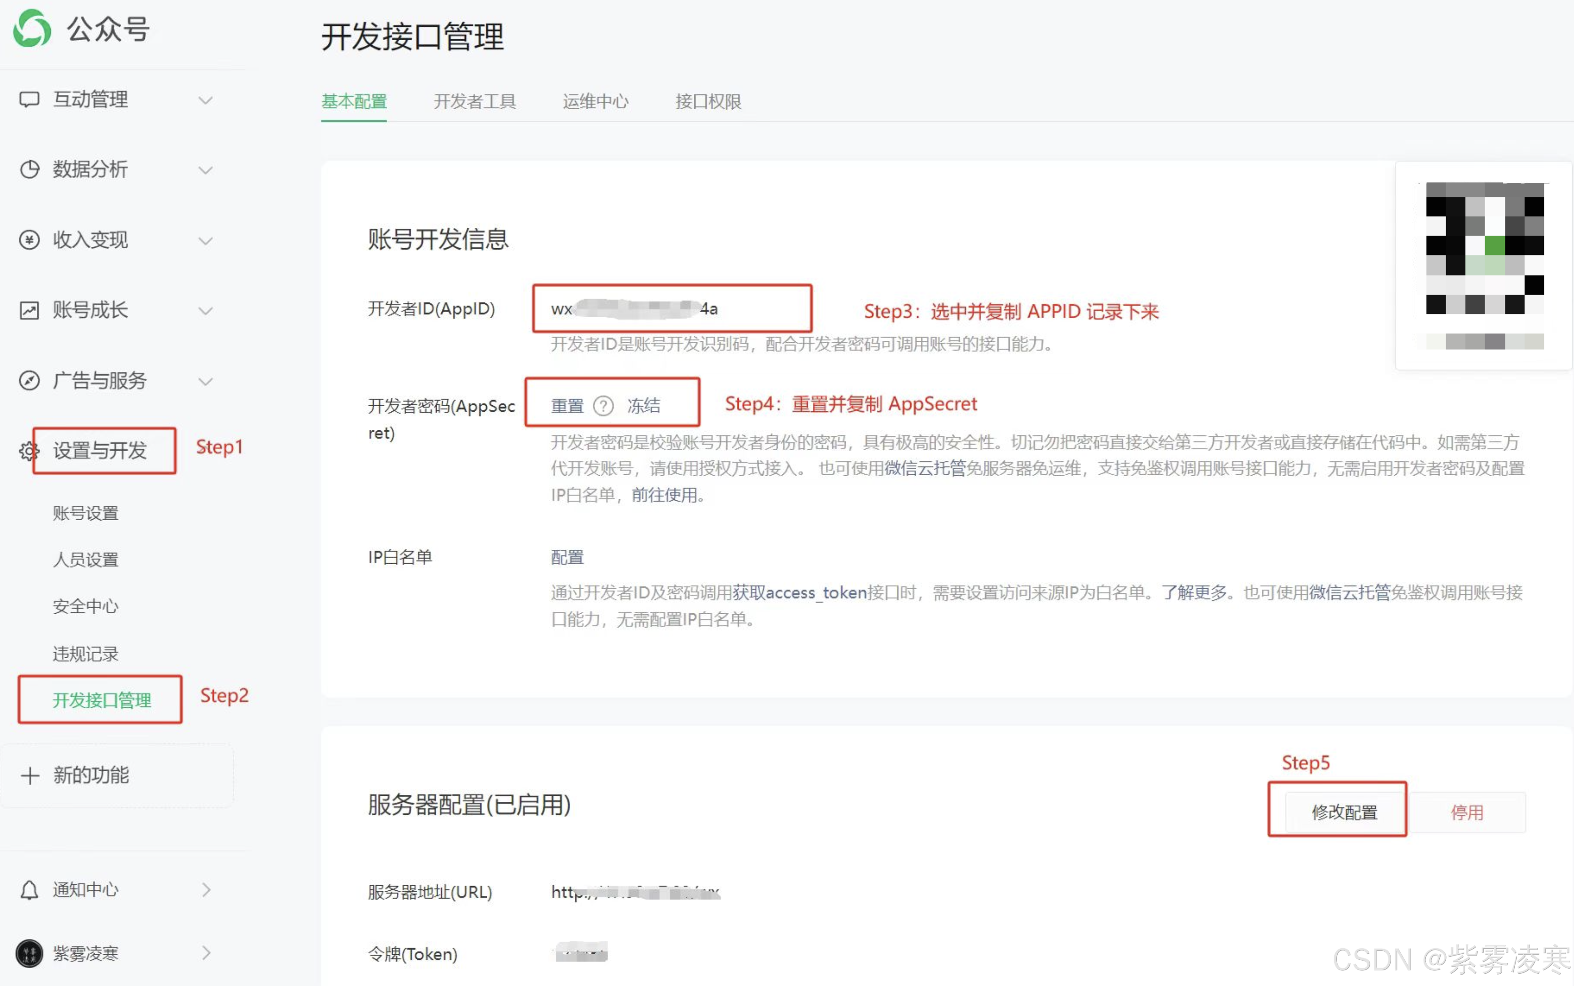The height and width of the screenshot is (986, 1574).
Task: Click the 数据分析 pie chart icon
Action: [x=29, y=169]
